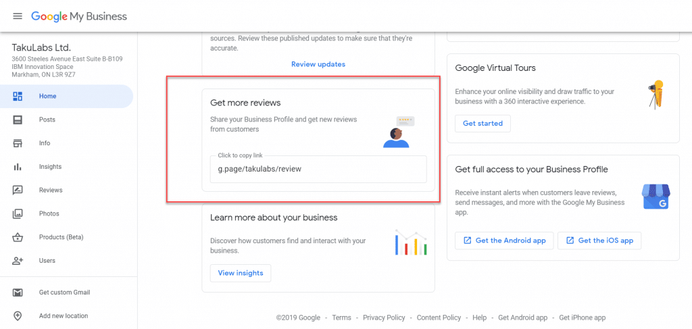This screenshot has width=692, height=329.
Task: Click the Reviews icon in sidebar
Action: click(17, 190)
